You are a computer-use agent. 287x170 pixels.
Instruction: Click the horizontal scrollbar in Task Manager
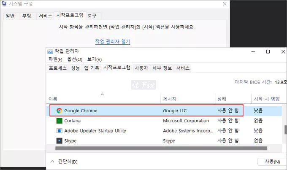click(x=161, y=148)
